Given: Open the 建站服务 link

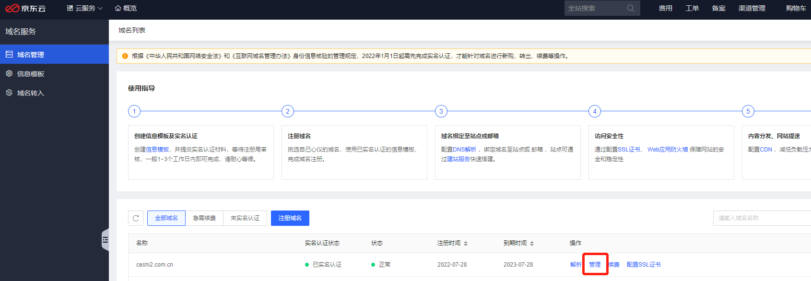Looking at the screenshot, I should tap(458, 159).
